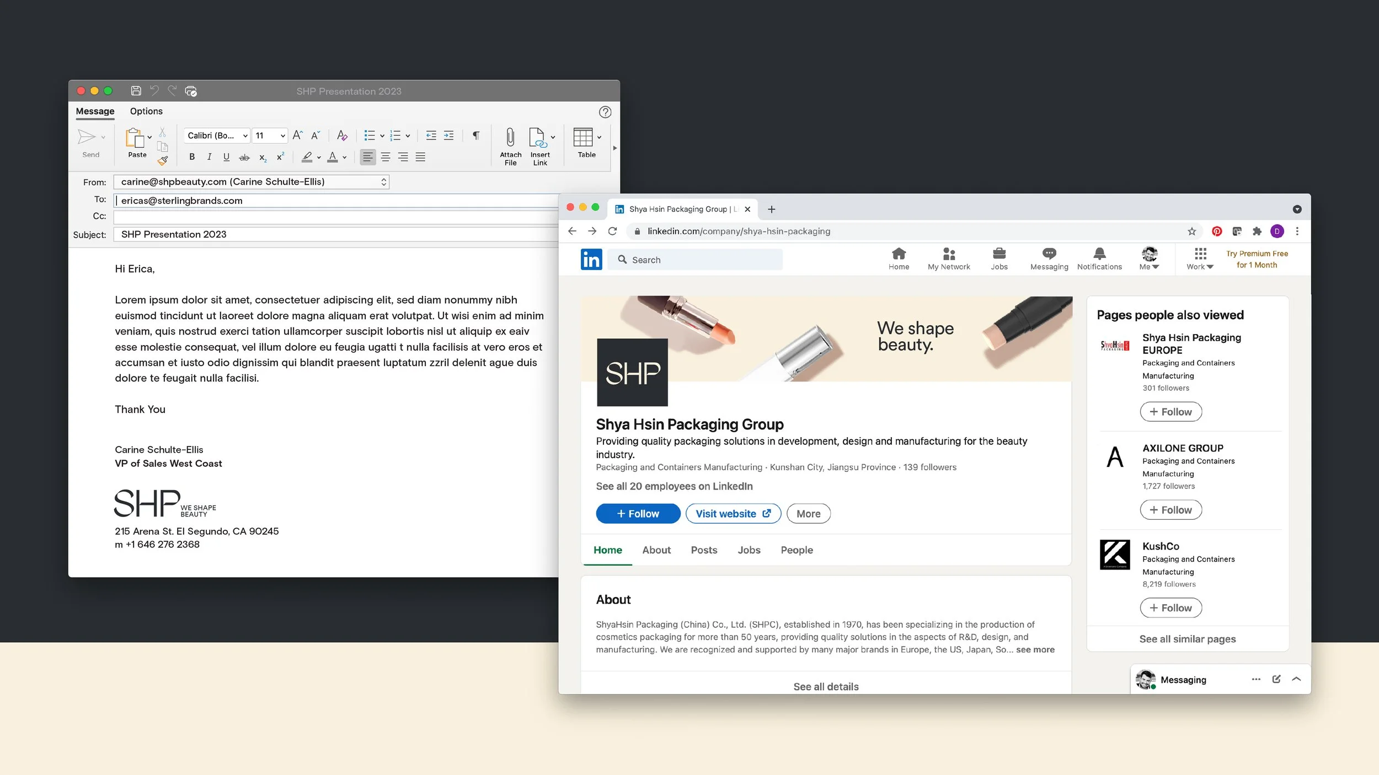Click the clear formatting icon
This screenshot has height=775, width=1379.
click(342, 136)
